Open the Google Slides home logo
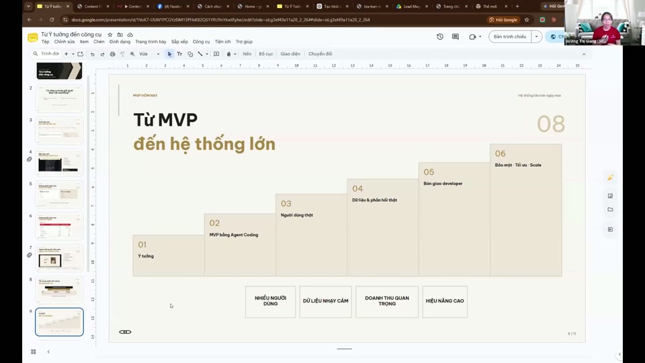645x363 pixels. coord(32,38)
